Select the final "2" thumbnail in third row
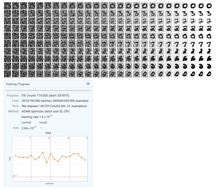Image resolution: width=222 pixels, height=189 pixels. point(210,20)
